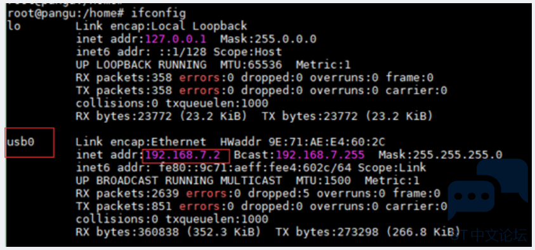Click the chat bubble watermark icon
Image resolution: width=535 pixels, height=250 pixels.
pos(487,189)
